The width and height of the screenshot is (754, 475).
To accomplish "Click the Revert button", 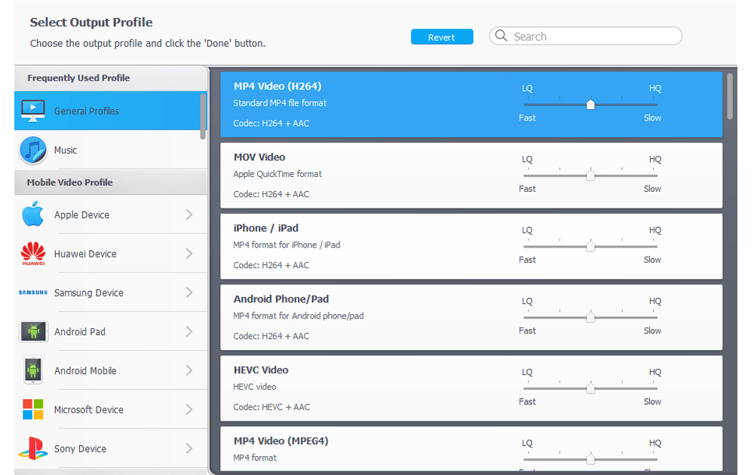I will 442,36.
